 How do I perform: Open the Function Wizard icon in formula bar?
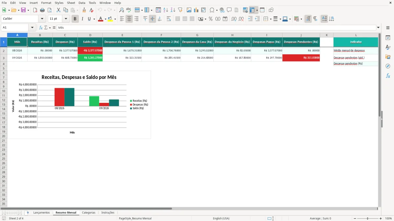click(x=41, y=28)
